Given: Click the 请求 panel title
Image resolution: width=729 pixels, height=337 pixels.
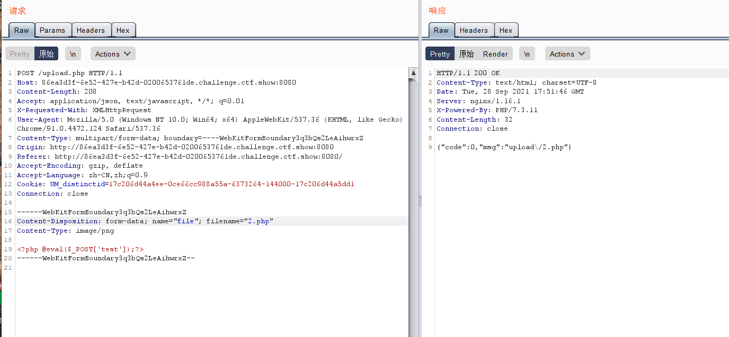Looking at the screenshot, I should 17,11.
